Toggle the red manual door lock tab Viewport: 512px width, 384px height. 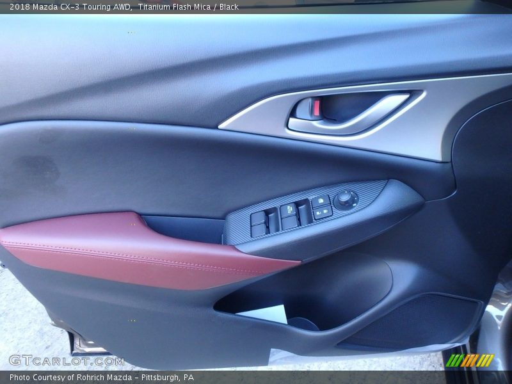[316, 108]
